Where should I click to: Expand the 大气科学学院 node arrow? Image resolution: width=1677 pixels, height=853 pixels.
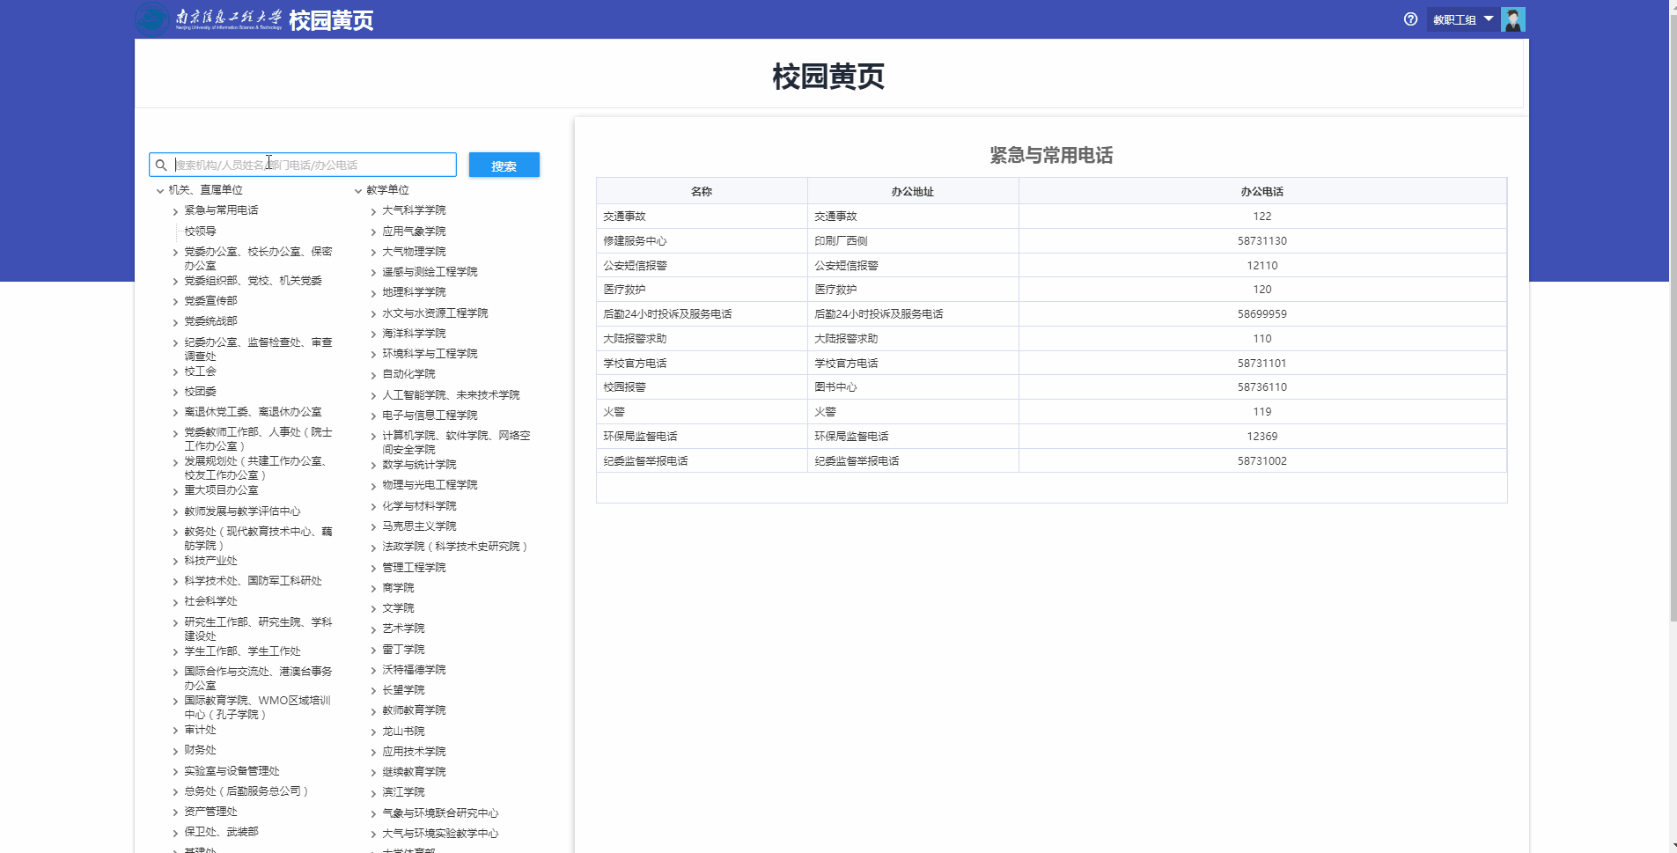click(x=373, y=211)
